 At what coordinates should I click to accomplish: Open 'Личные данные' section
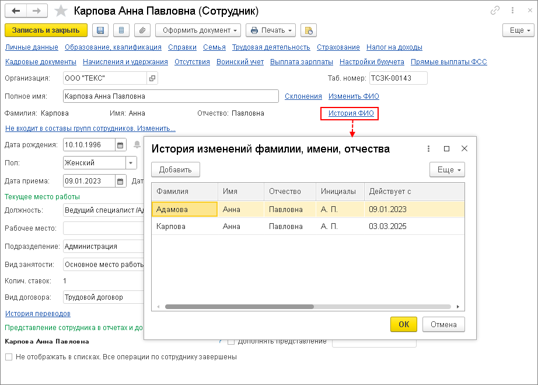point(32,47)
